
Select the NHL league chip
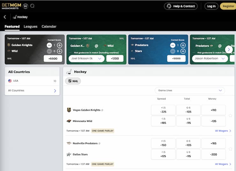[x=73, y=81]
